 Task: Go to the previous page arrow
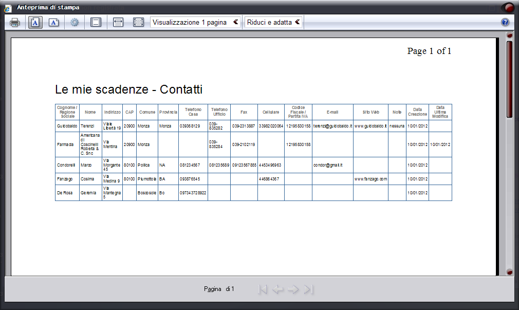(277, 289)
